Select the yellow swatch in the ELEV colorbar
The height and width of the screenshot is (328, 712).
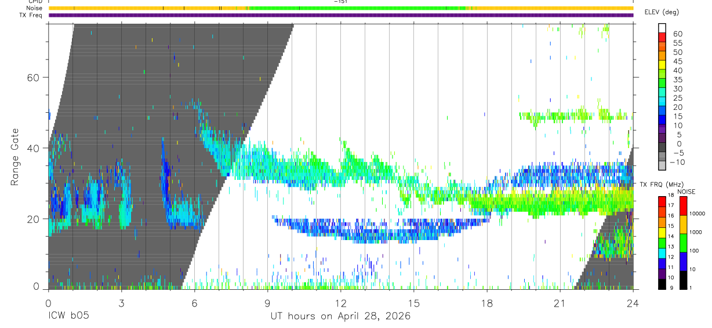[662, 65]
